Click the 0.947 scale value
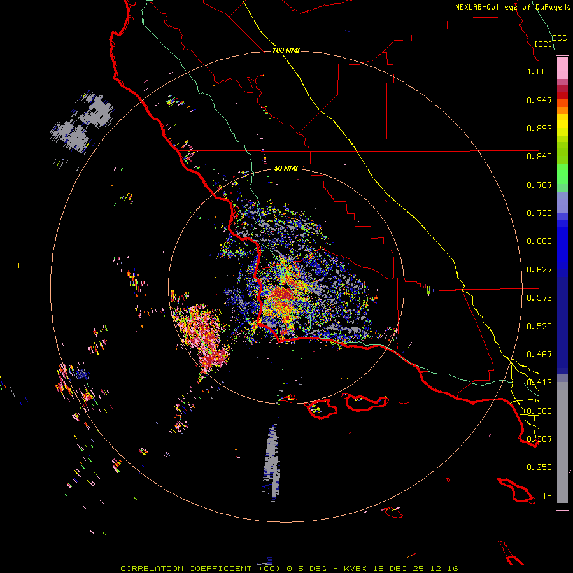The height and width of the screenshot is (573, 573). coord(539,100)
